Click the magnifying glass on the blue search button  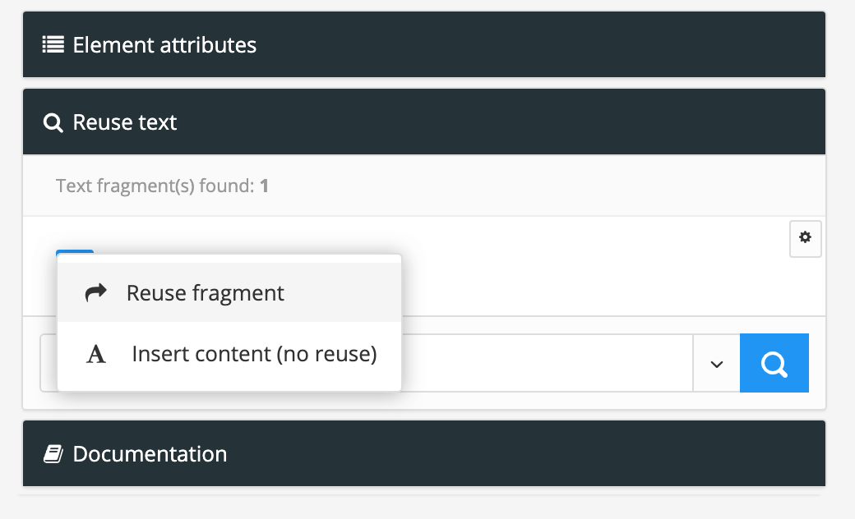click(774, 362)
